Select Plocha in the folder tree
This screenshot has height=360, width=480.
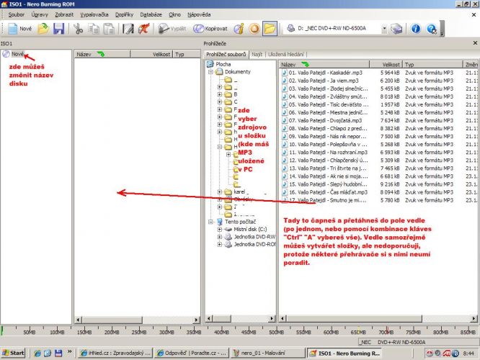(x=223, y=64)
